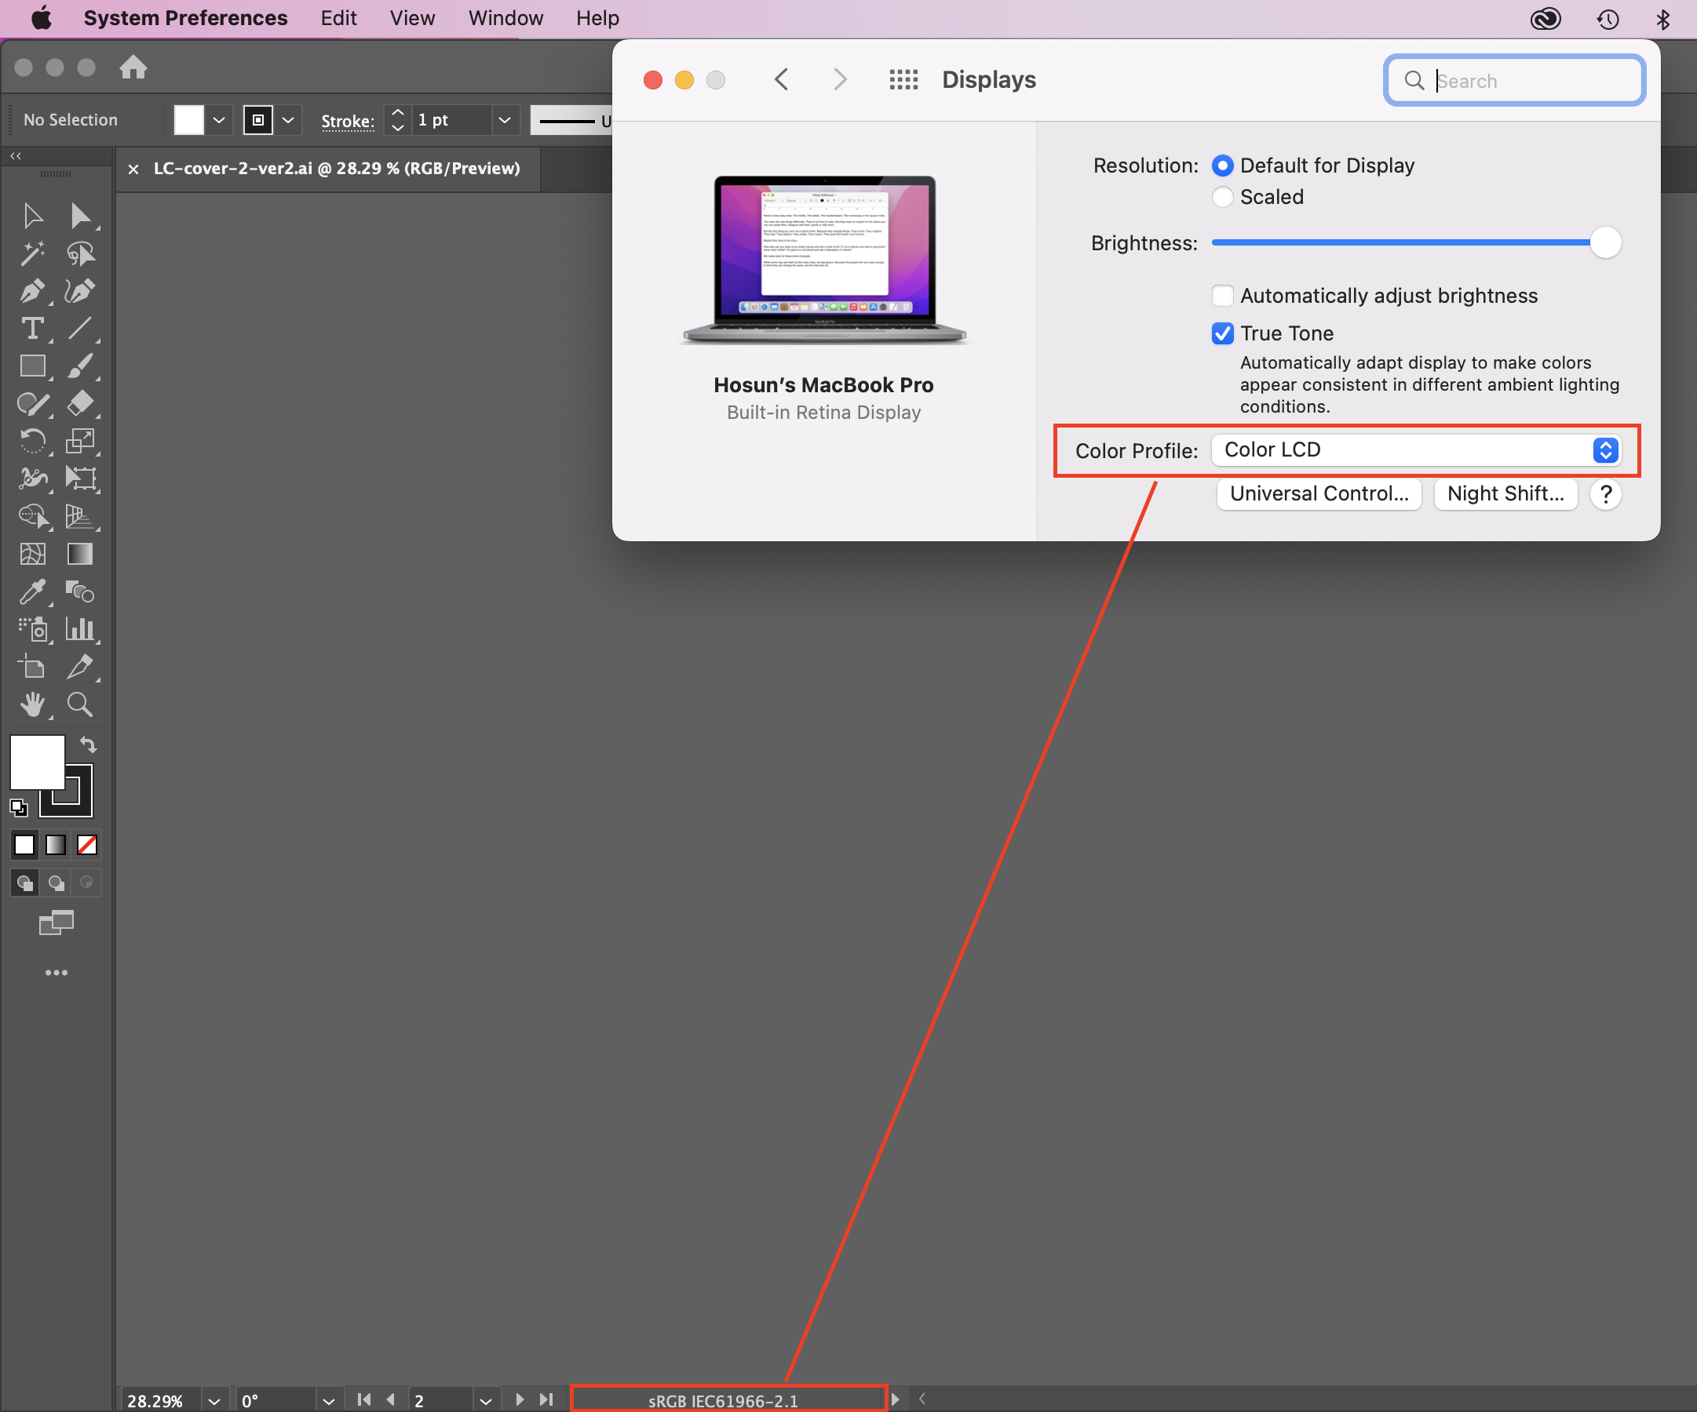The image size is (1697, 1412).
Task: Click the Universal Control button
Action: [x=1319, y=493]
